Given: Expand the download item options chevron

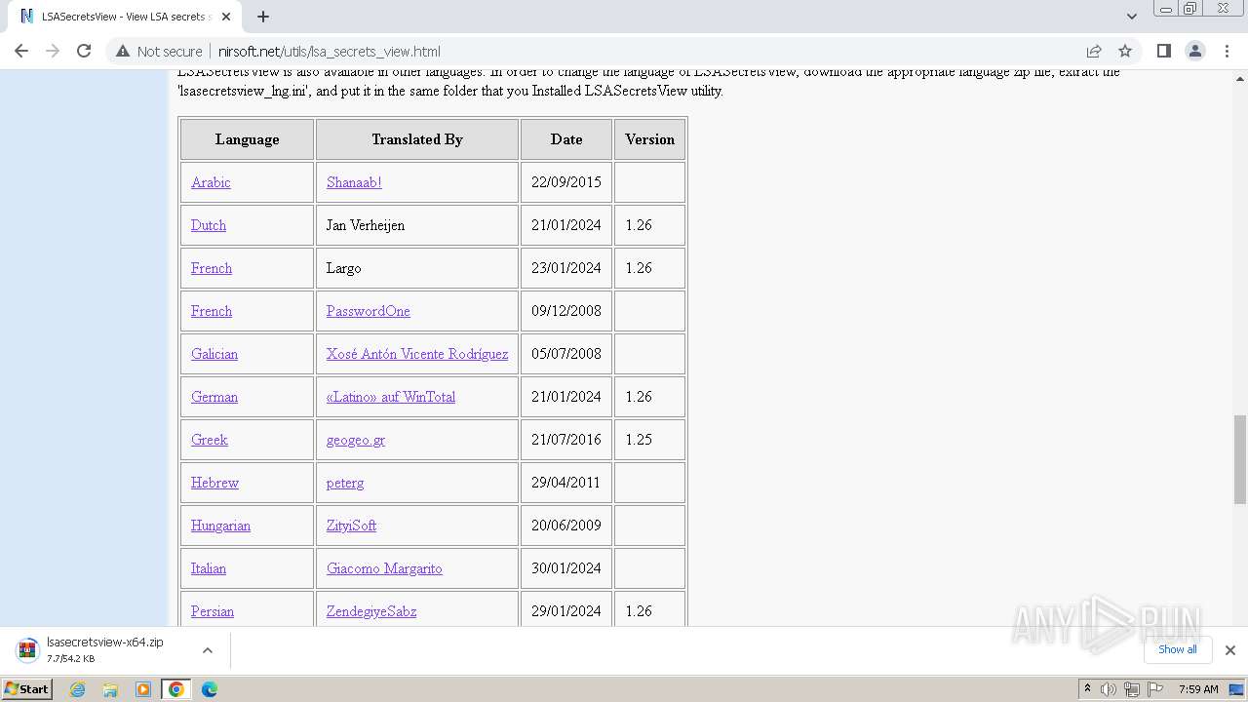Looking at the screenshot, I should 208,650.
